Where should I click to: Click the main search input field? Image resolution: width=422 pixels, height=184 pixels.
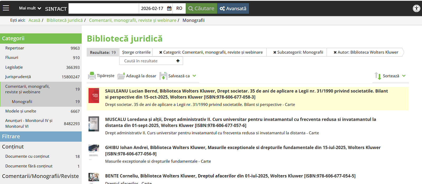(x=103, y=8)
